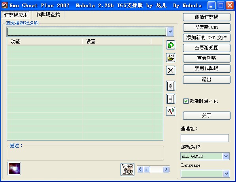Open the ALL GAMES system dropdown
Viewport: 236px width, 182px height.
[226, 156]
